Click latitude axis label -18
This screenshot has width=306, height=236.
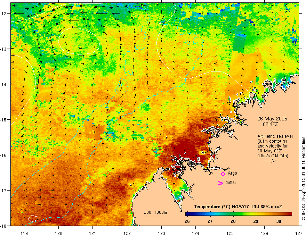4,226
